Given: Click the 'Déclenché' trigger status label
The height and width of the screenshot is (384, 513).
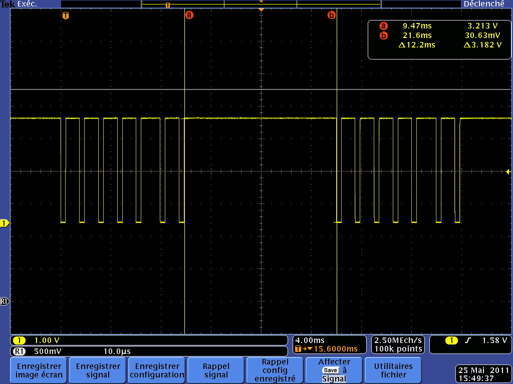Looking at the screenshot, I should click(x=484, y=4).
